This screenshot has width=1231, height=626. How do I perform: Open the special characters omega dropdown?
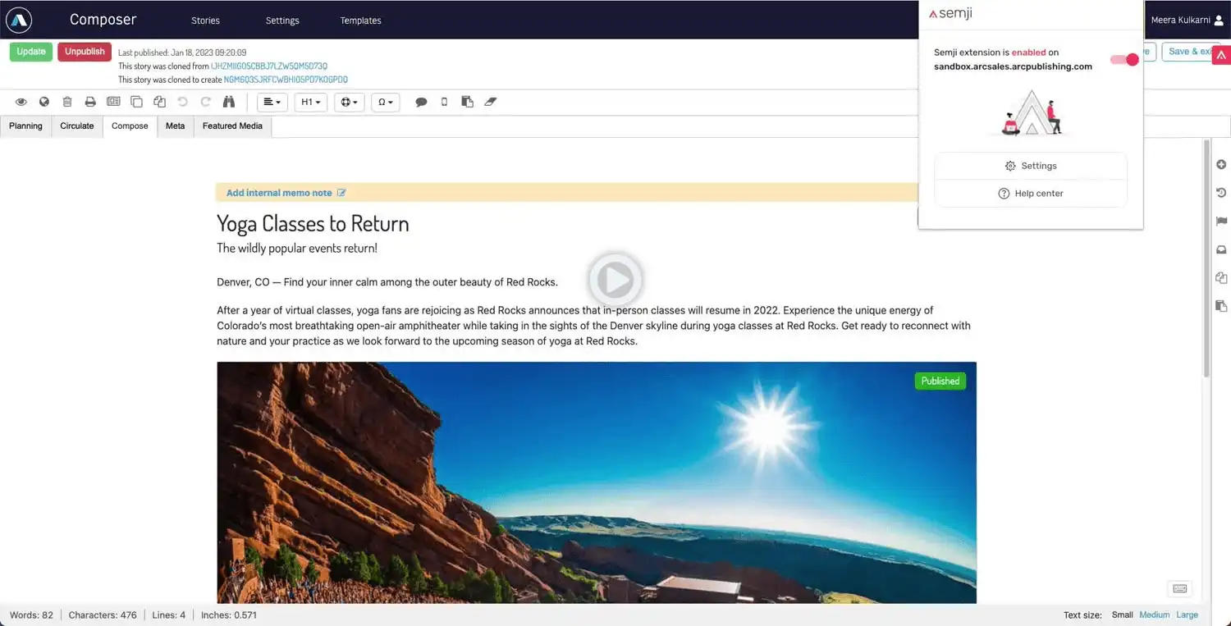coord(385,102)
